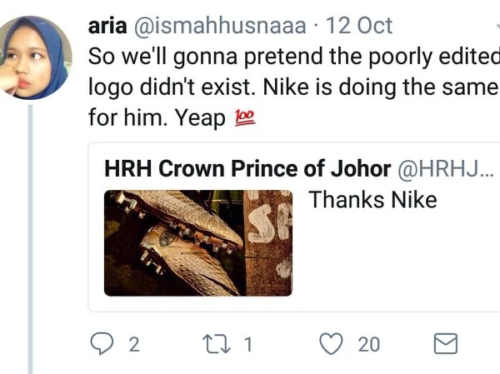Viewport: 500px width, 374px height.
Task: Open "HRH Crown Prince of Johor" name
Action: pos(247,169)
